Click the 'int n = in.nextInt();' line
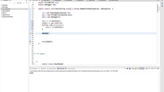Viewport: 164px width, 92px height. 51,21
